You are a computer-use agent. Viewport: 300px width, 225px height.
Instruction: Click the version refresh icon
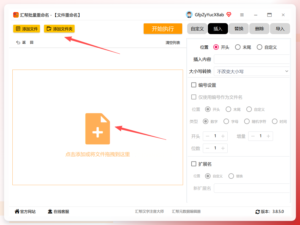258,212
